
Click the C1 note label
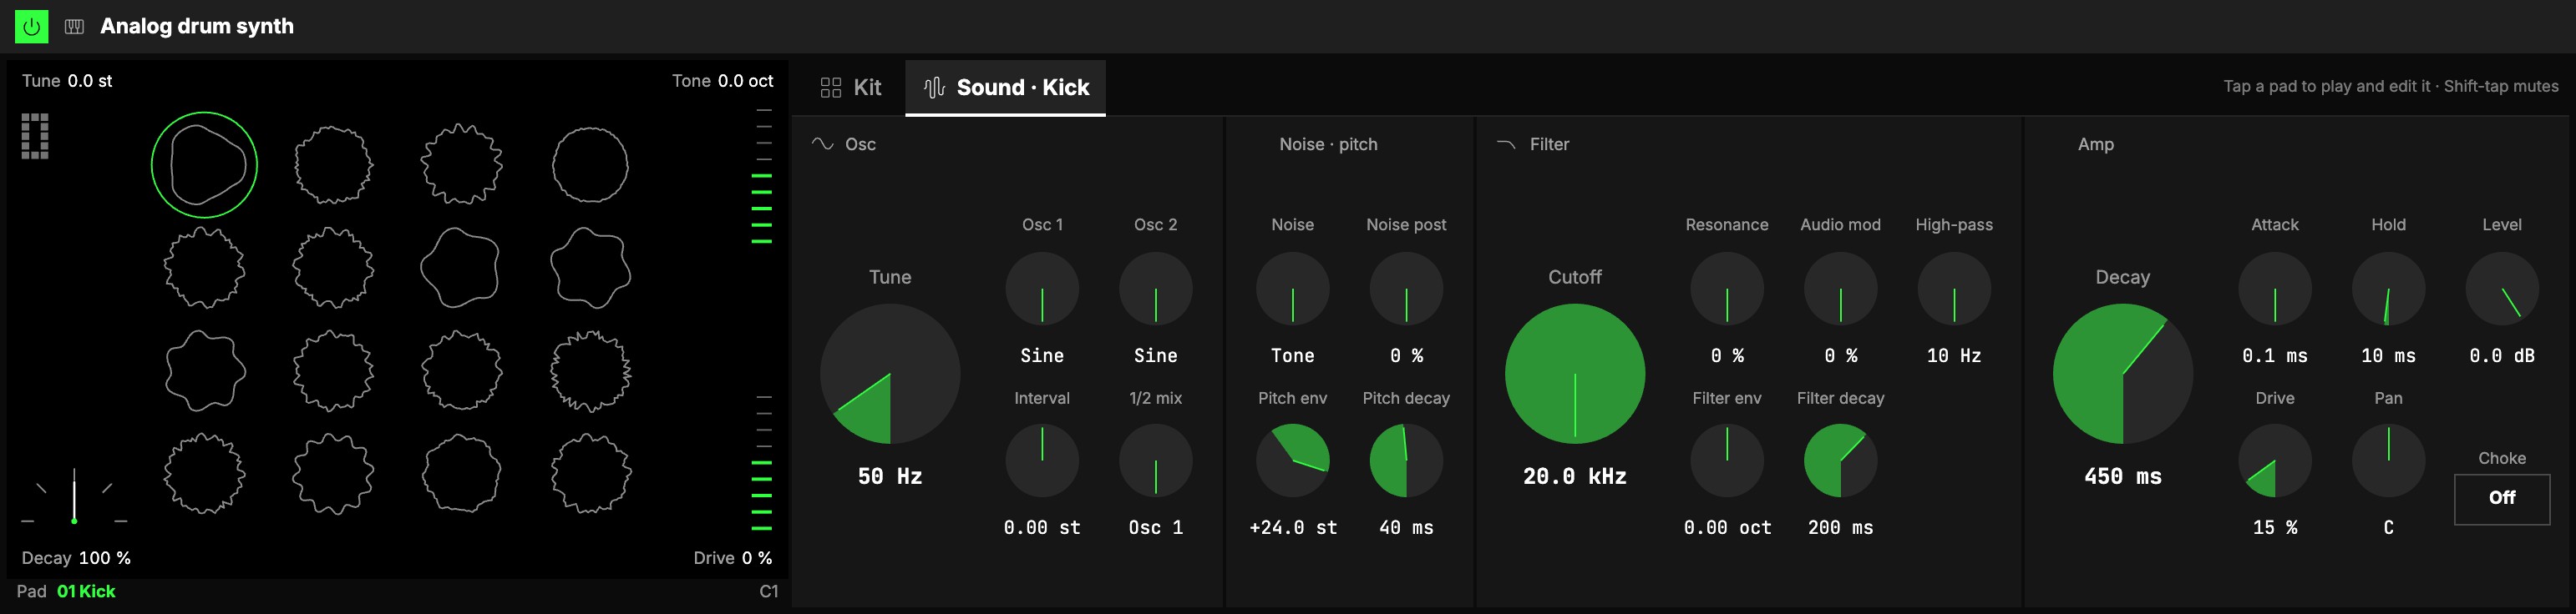(x=769, y=592)
